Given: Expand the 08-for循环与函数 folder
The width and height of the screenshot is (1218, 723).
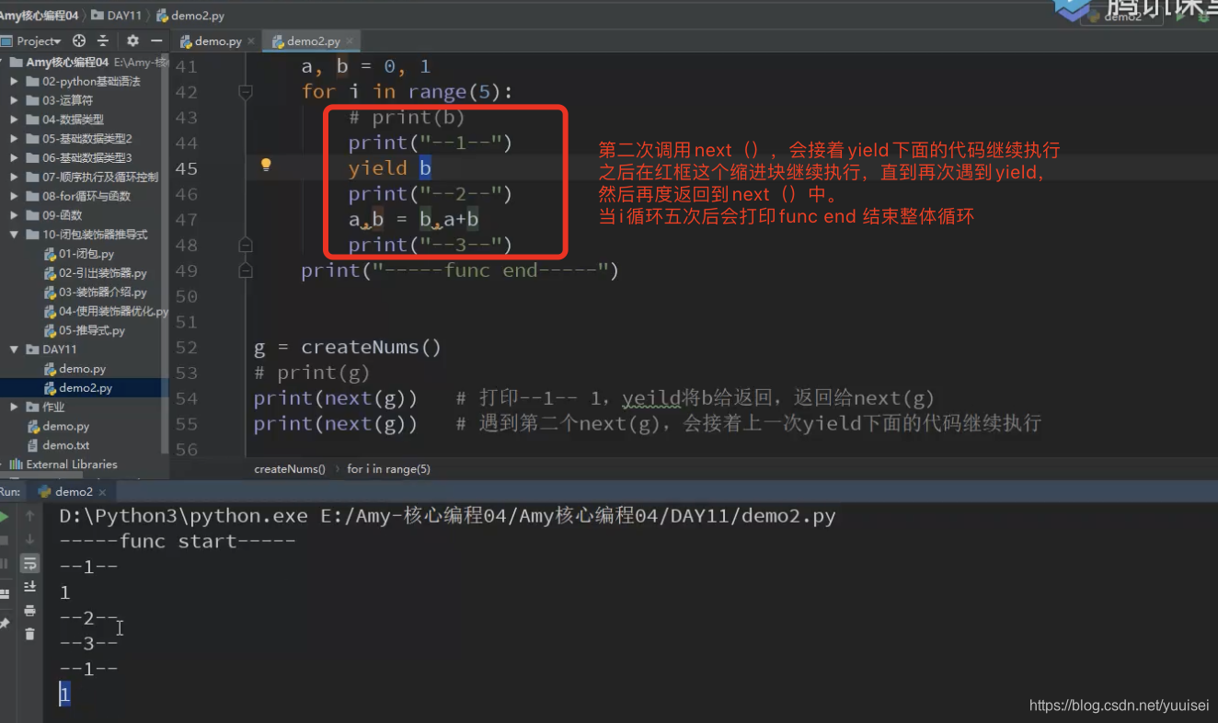Looking at the screenshot, I should click(x=14, y=196).
